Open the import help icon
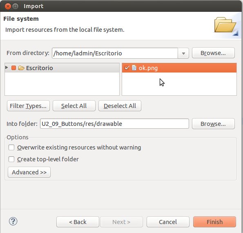Image resolution: width=243 pixels, height=233 pixels. pyautogui.click(x=13, y=221)
